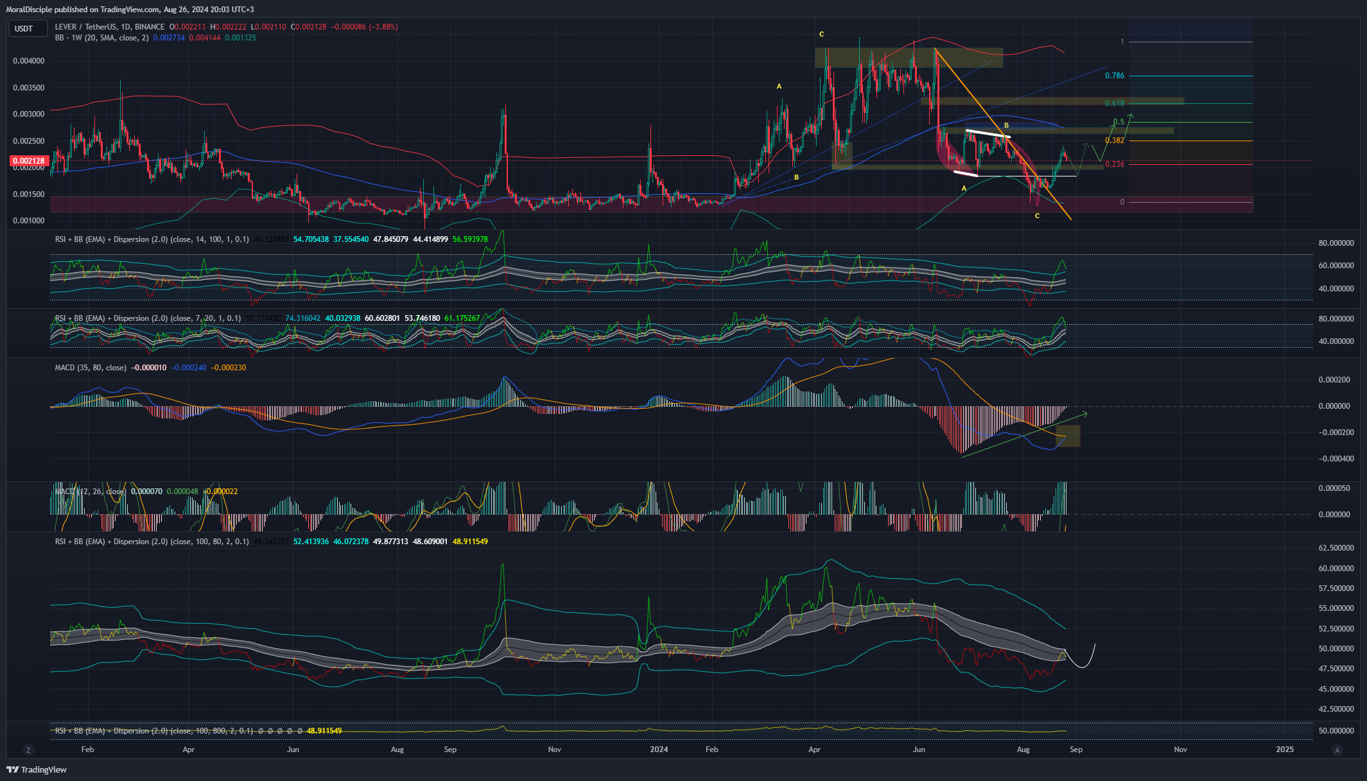This screenshot has height=781, width=1367.
Task: Click the 0.004000 price axis label
Action: tap(29, 61)
